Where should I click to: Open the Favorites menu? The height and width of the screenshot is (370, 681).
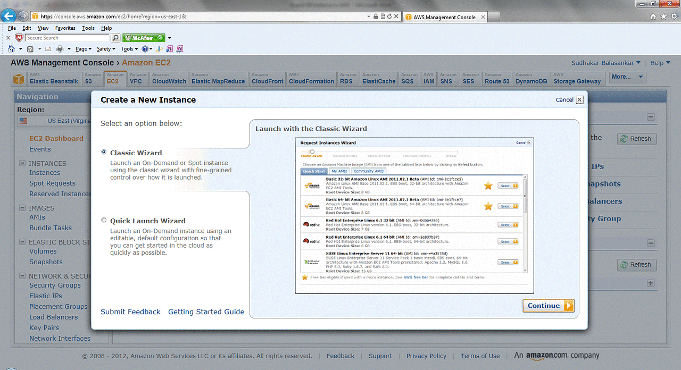click(65, 28)
